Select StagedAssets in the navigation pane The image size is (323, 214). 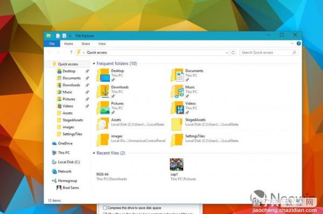click(x=73, y=120)
